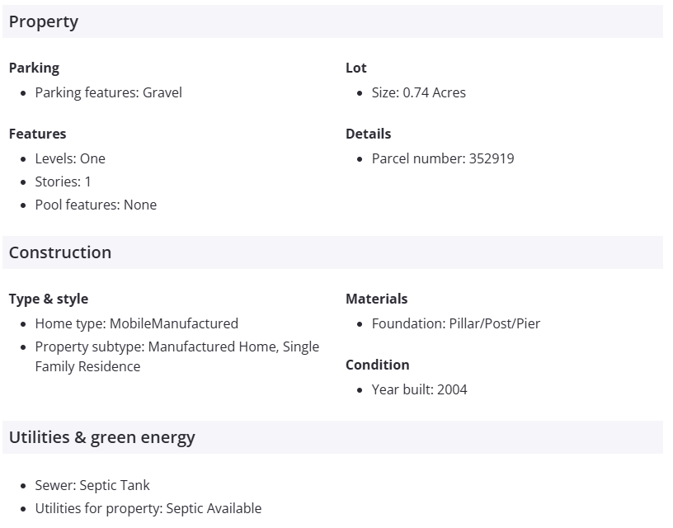
Task: Click the lot Size: 0.74 Acres text
Action: click(x=418, y=92)
